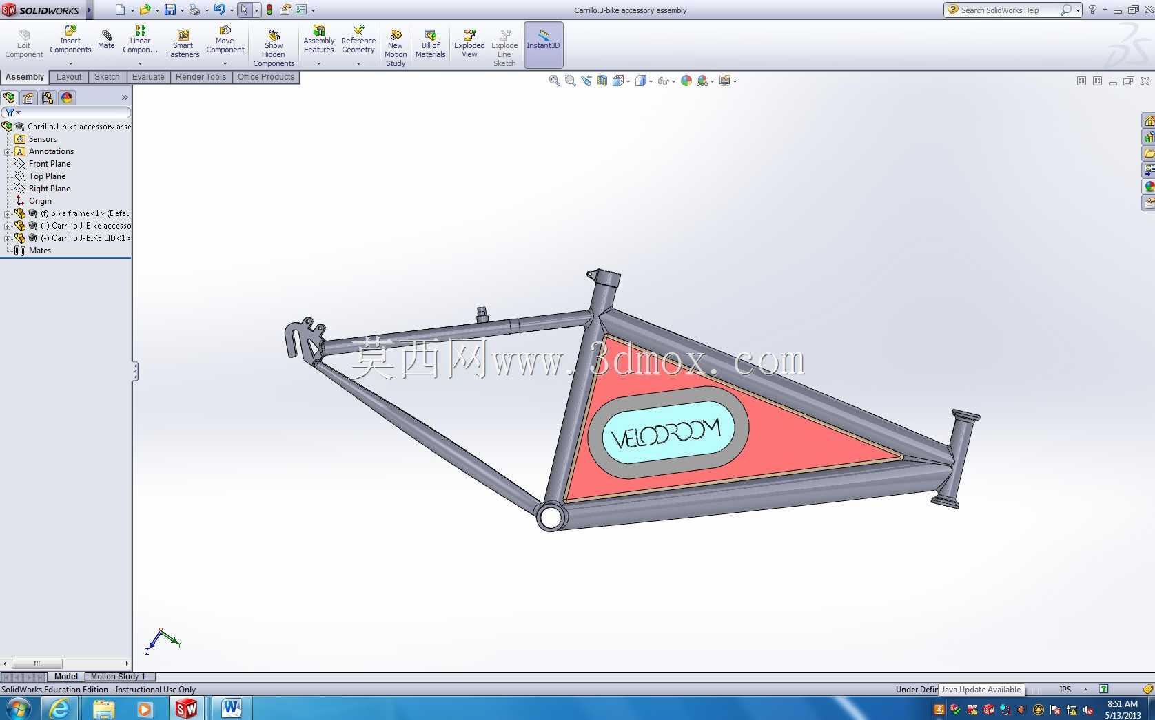Click the Exploded View tool
The width and height of the screenshot is (1155, 720).
[x=469, y=44]
